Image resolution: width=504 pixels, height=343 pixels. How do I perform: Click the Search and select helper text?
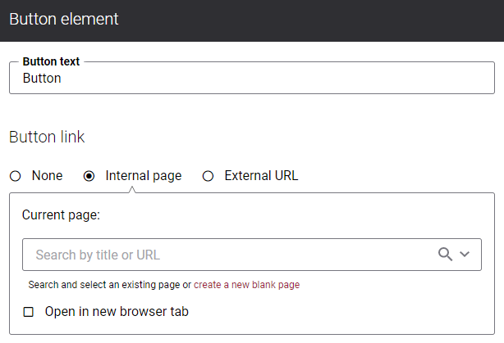(x=110, y=285)
